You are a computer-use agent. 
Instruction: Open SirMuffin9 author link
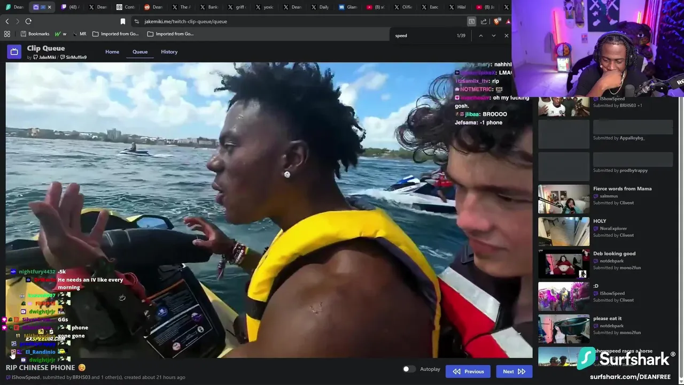(73, 57)
